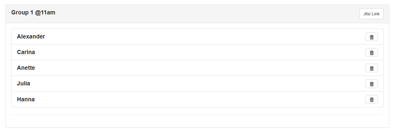Viewport: 395px width, 135px height.
Task: Click the blank middle of Hanna's row
Action: [197, 99]
